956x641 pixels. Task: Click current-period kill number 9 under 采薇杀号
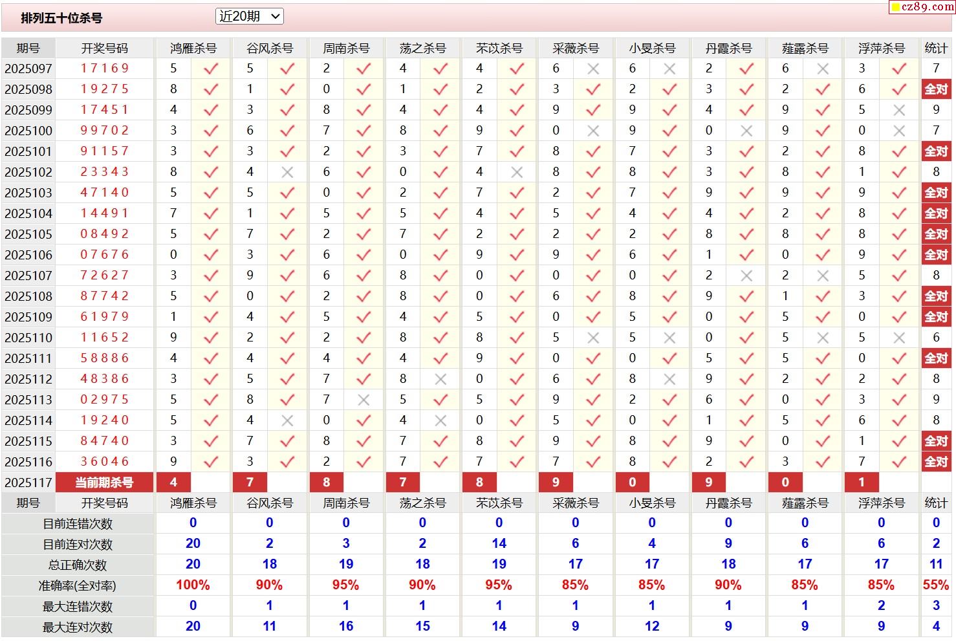[x=556, y=483]
